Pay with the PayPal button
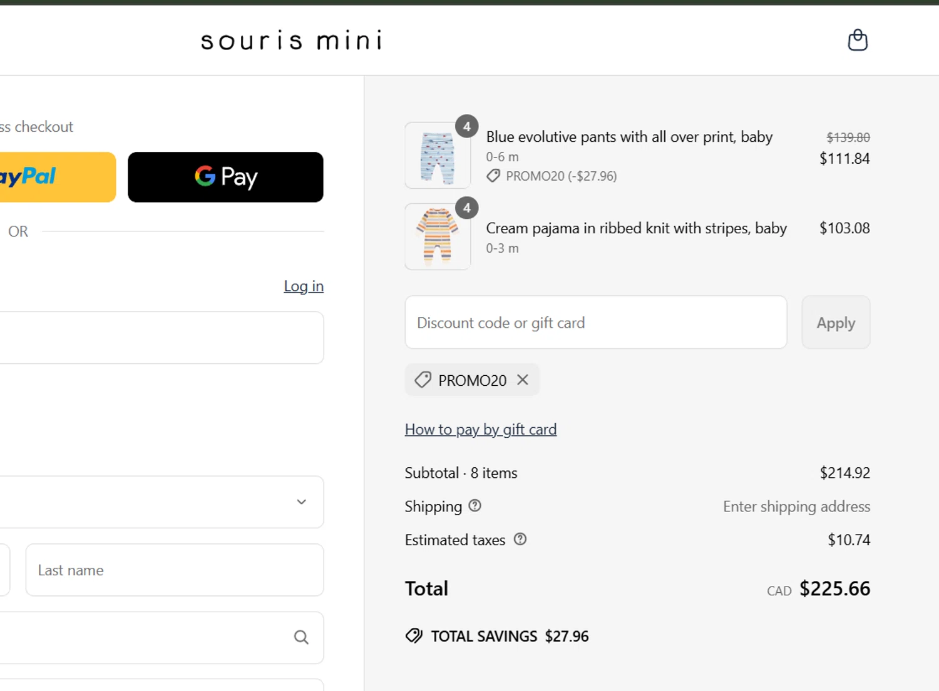This screenshot has height=691, width=939. 58,177
